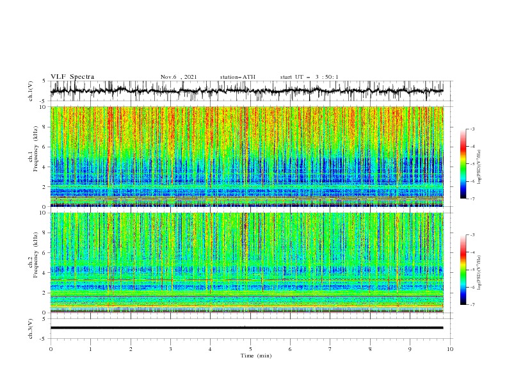Click the 'Time (min)' axis label

click(x=256, y=355)
